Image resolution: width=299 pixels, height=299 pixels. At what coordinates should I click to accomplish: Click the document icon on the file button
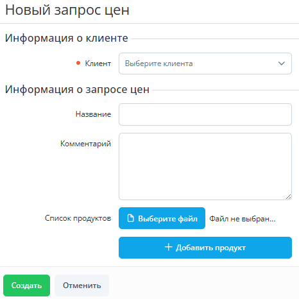(130, 218)
